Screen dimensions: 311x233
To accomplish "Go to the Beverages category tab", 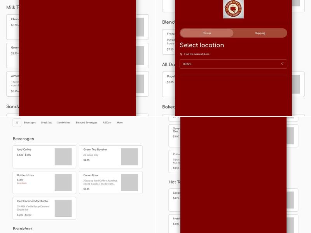I will [x=30, y=123].
